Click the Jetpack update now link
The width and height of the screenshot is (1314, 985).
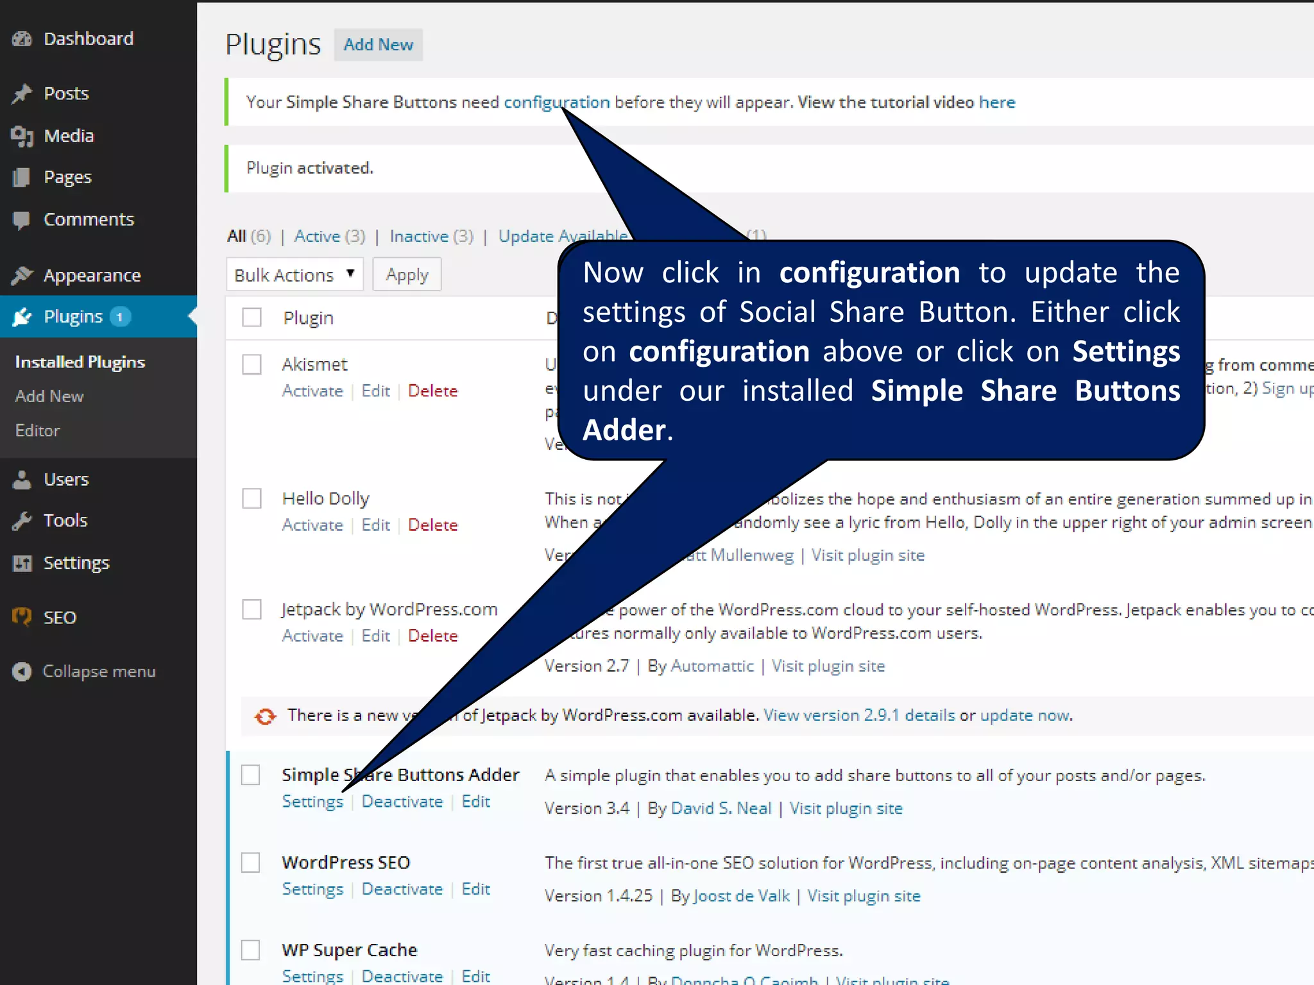1025,716
